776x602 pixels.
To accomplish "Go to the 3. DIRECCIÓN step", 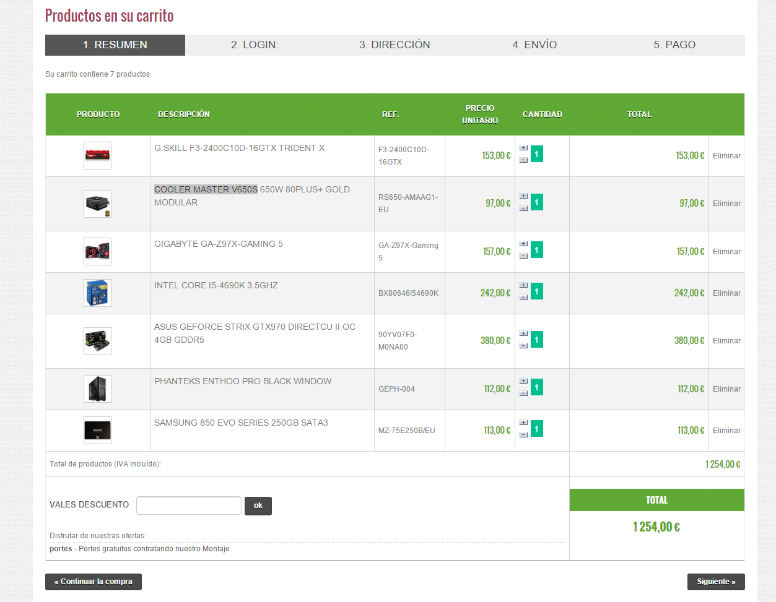I will (395, 45).
